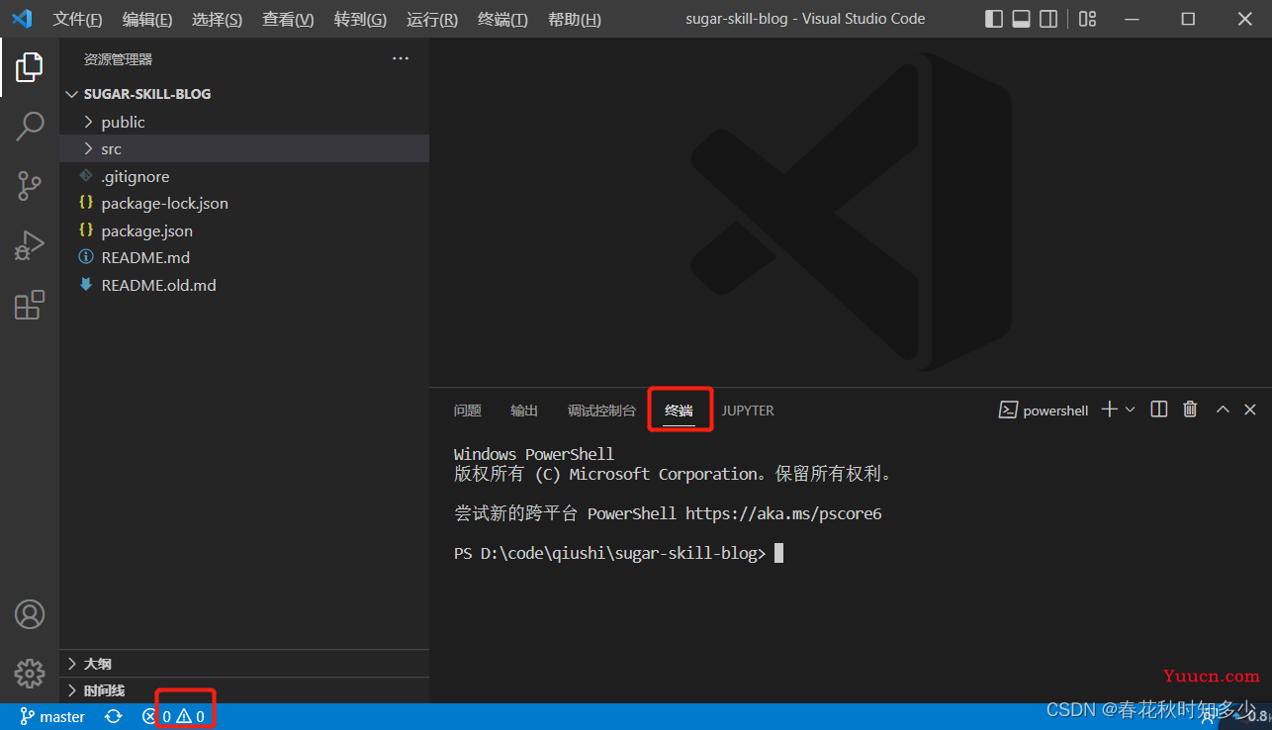Open README.md file

pyautogui.click(x=244, y=257)
